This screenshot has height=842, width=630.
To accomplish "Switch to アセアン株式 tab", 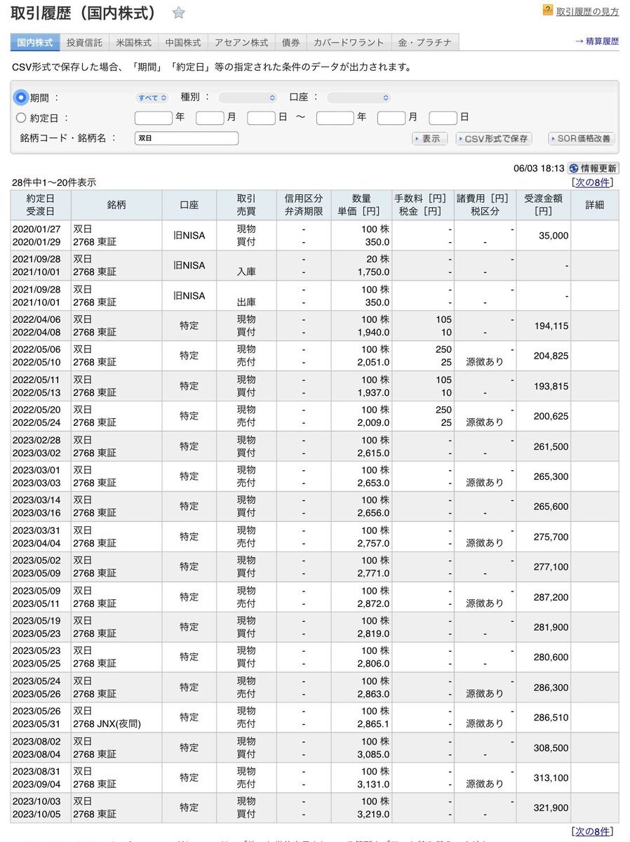I will point(241,42).
